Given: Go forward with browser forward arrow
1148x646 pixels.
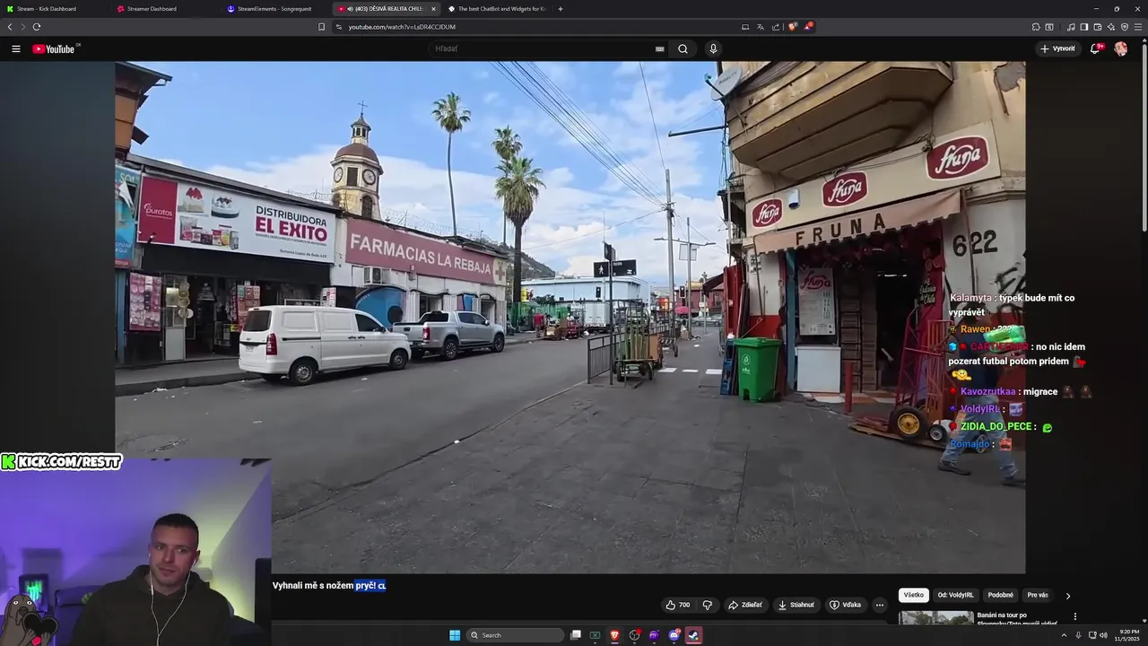Looking at the screenshot, I should tap(22, 27).
